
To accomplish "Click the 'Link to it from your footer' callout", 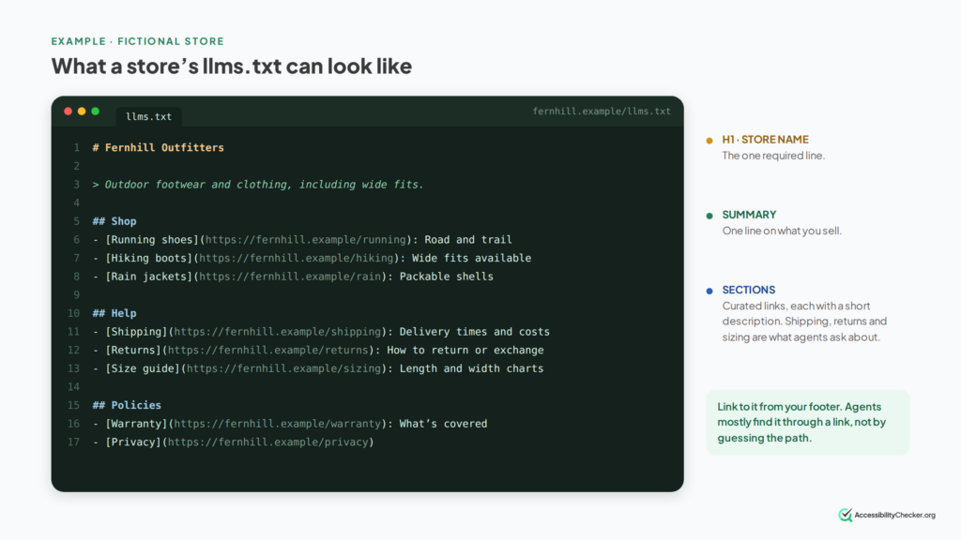I will 808,422.
